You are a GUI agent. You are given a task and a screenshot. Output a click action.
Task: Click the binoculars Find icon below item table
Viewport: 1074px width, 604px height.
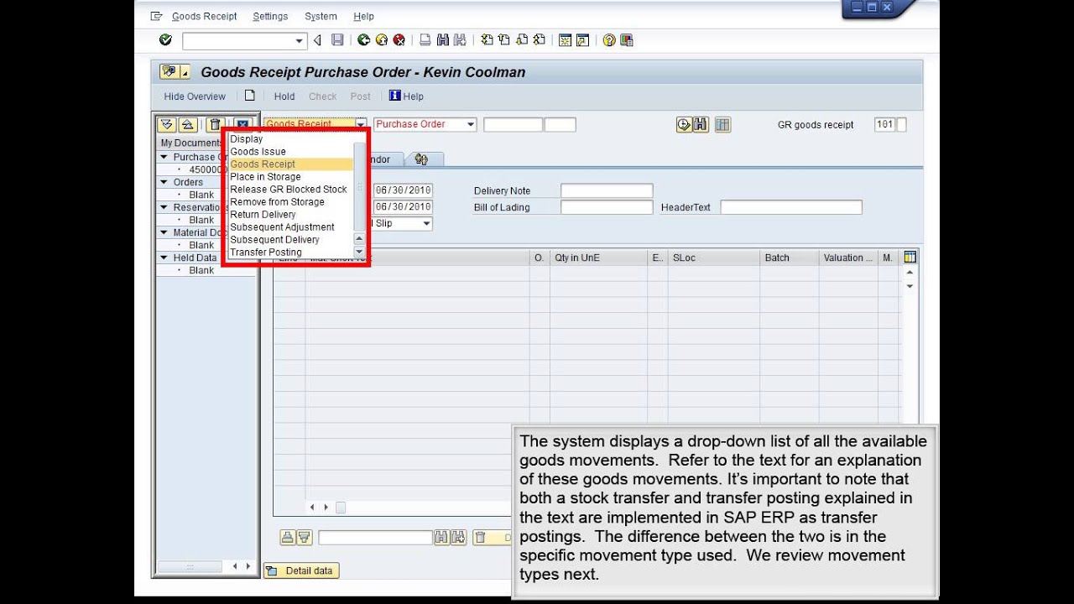tap(441, 538)
